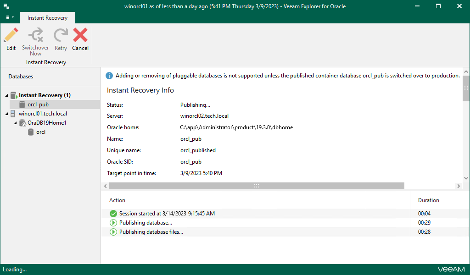This screenshot has height=275, width=470.
Task: Click the green check session started icon
Action: pyautogui.click(x=113, y=214)
